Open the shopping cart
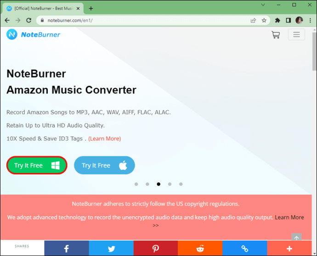The image size is (317, 256). click(x=276, y=35)
